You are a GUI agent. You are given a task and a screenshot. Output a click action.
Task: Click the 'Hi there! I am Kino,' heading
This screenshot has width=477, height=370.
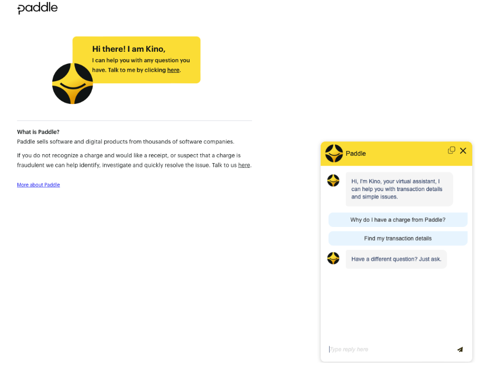(x=129, y=49)
